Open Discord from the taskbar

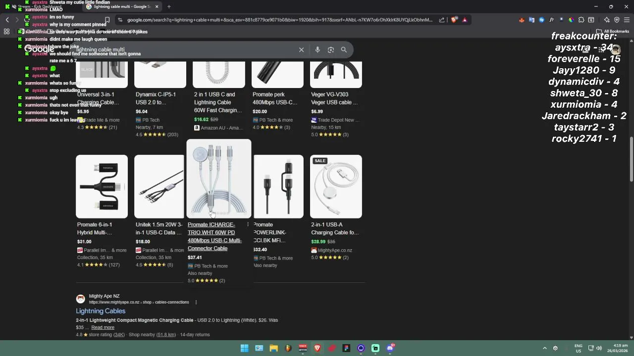point(390,348)
